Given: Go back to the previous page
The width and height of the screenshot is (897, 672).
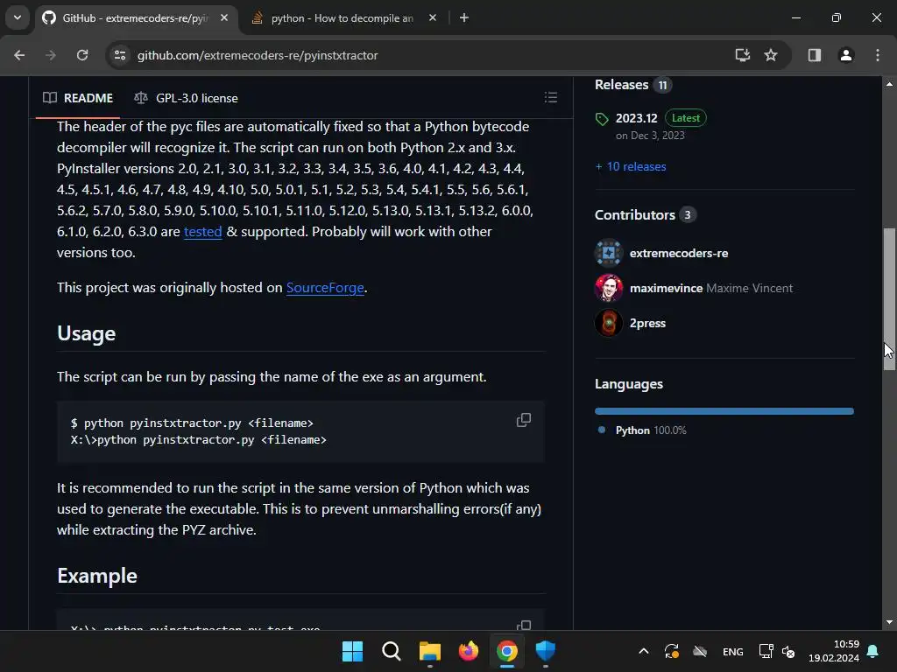Looking at the screenshot, I should click(19, 55).
